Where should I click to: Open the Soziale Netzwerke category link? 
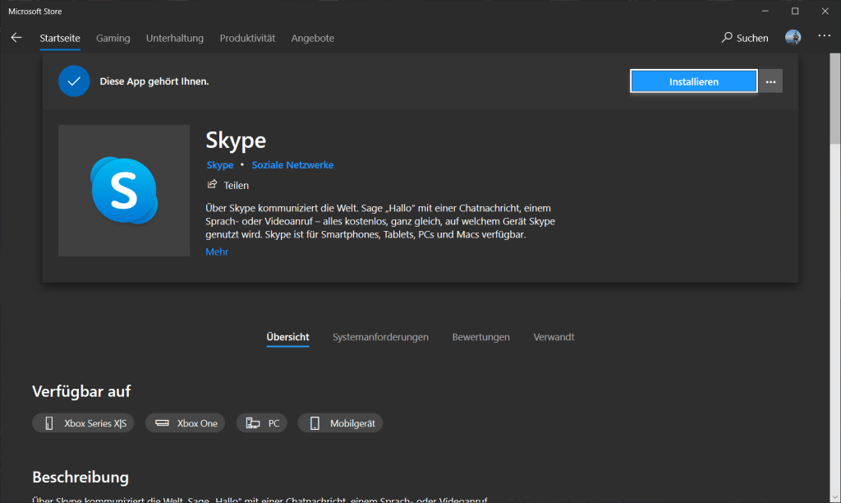tap(292, 165)
